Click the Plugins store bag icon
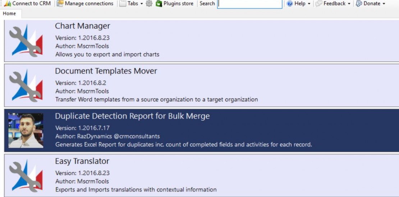 (159, 4)
